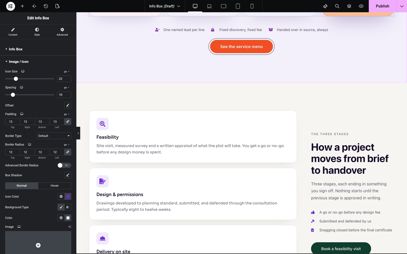The width and height of the screenshot is (407, 254).
Task: Switch to mobile device preview
Action: pyautogui.click(x=252, y=6)
